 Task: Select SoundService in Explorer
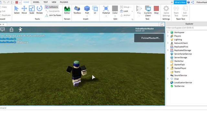pos(180,75)
